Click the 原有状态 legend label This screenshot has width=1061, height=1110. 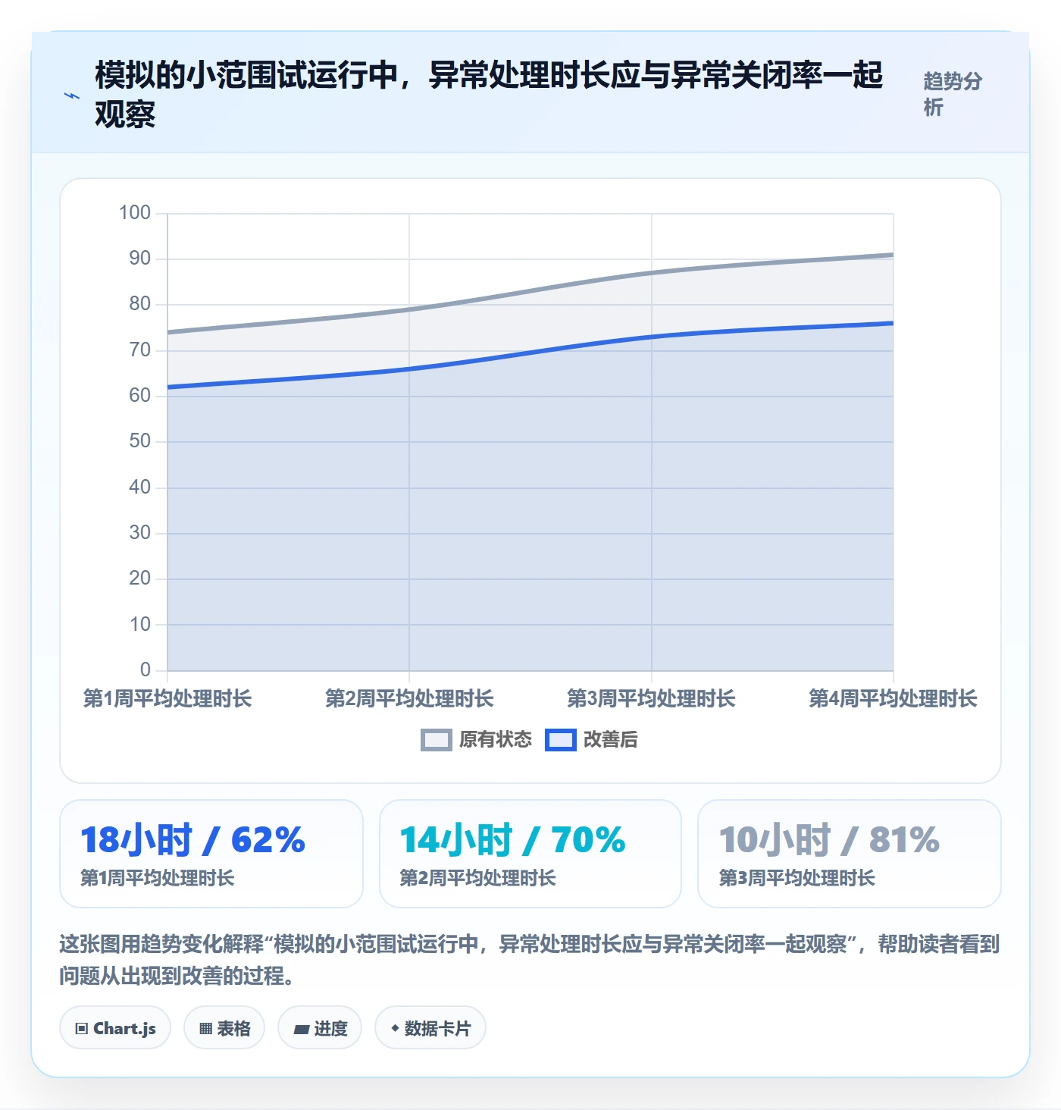(496, 740)
